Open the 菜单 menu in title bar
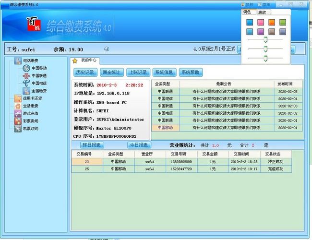This screenshot has width=312, height=240. pos(264,4)
